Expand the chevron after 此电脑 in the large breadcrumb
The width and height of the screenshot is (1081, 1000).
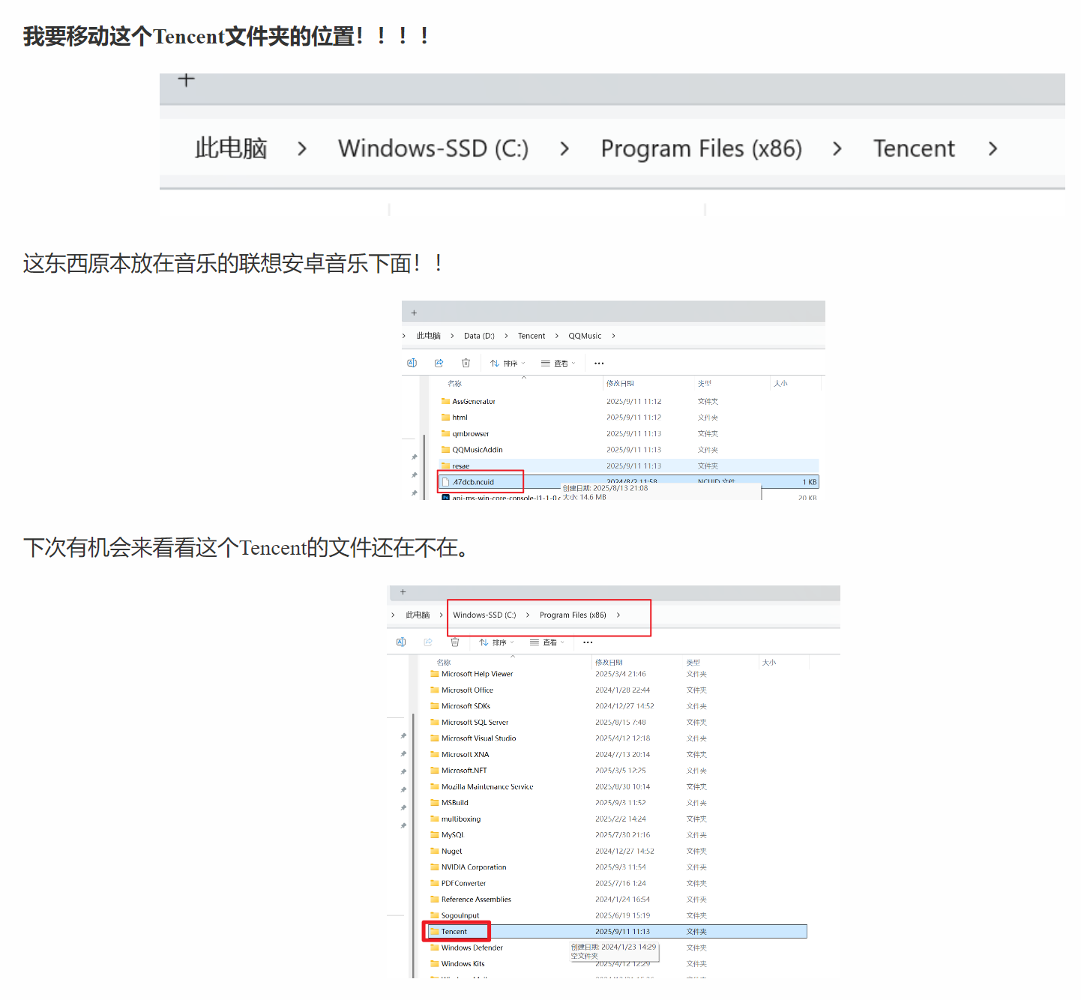(x=302, y=148)
